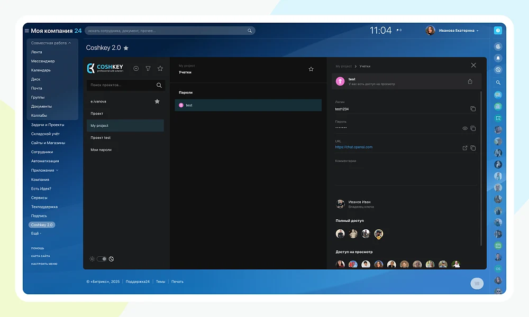Click the ПОМОЩЬ link in left menu
The image size is (529, 317).
(38, 248)
